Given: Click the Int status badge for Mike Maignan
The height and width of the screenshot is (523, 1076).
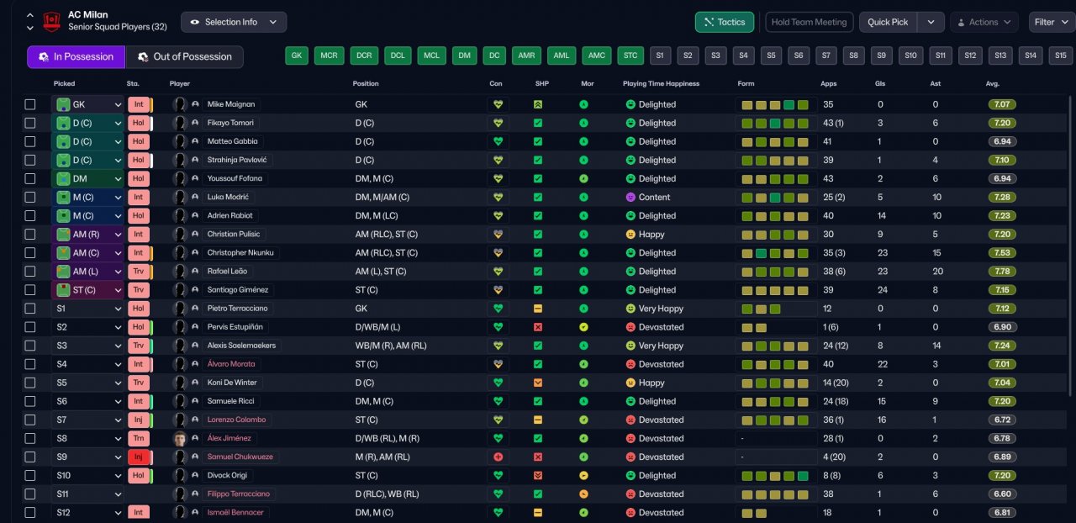Looking at the screenshot, I should [139, 104].
